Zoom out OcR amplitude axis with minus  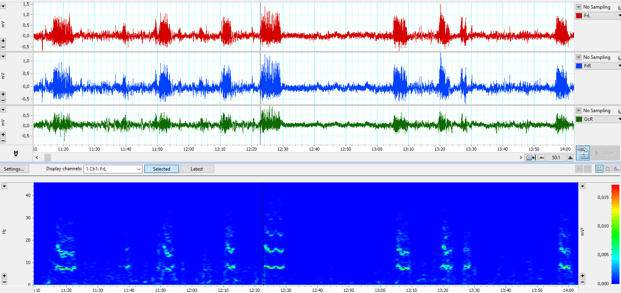tap(3, 141)
